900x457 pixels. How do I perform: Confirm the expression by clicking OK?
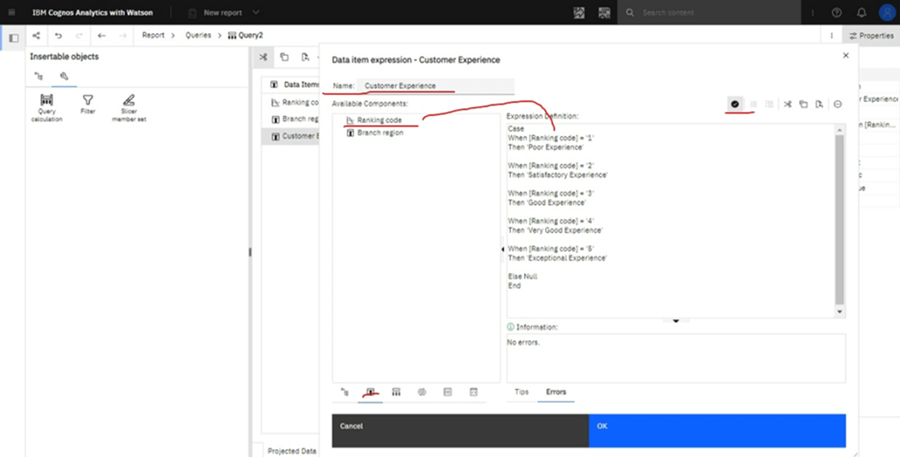[x=717, y=426]
